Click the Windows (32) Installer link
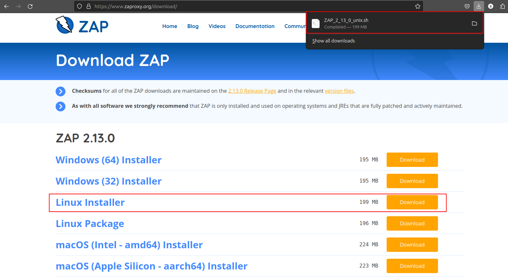This screenshot has height=277, width=508. pos(109,181)
